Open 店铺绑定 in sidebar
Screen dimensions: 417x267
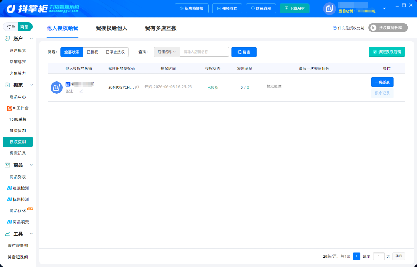coord(18,62)
